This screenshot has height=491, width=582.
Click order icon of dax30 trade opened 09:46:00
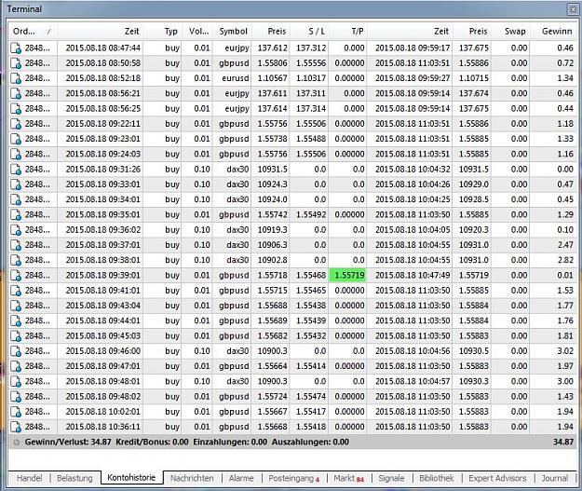pos(16,351)
